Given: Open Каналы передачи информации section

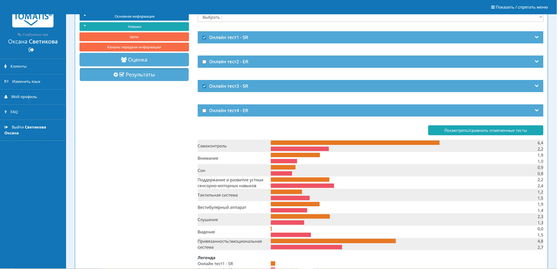Looking at the screenshot, I should 134,47.
